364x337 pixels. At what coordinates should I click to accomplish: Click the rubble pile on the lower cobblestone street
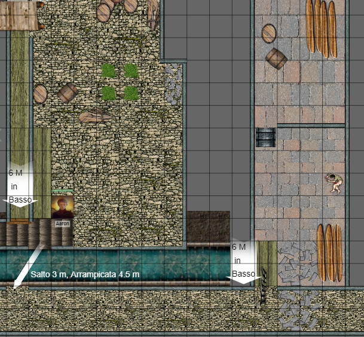298,311
